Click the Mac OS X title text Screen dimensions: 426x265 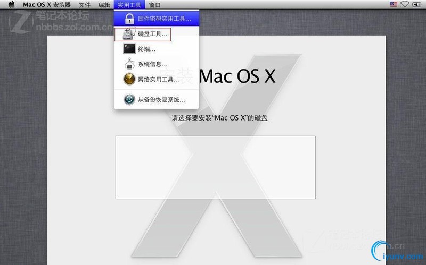237,76
